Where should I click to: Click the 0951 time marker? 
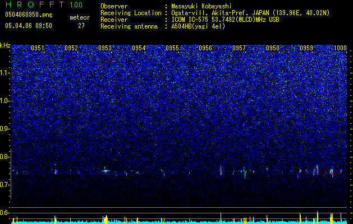pos(38,48)
